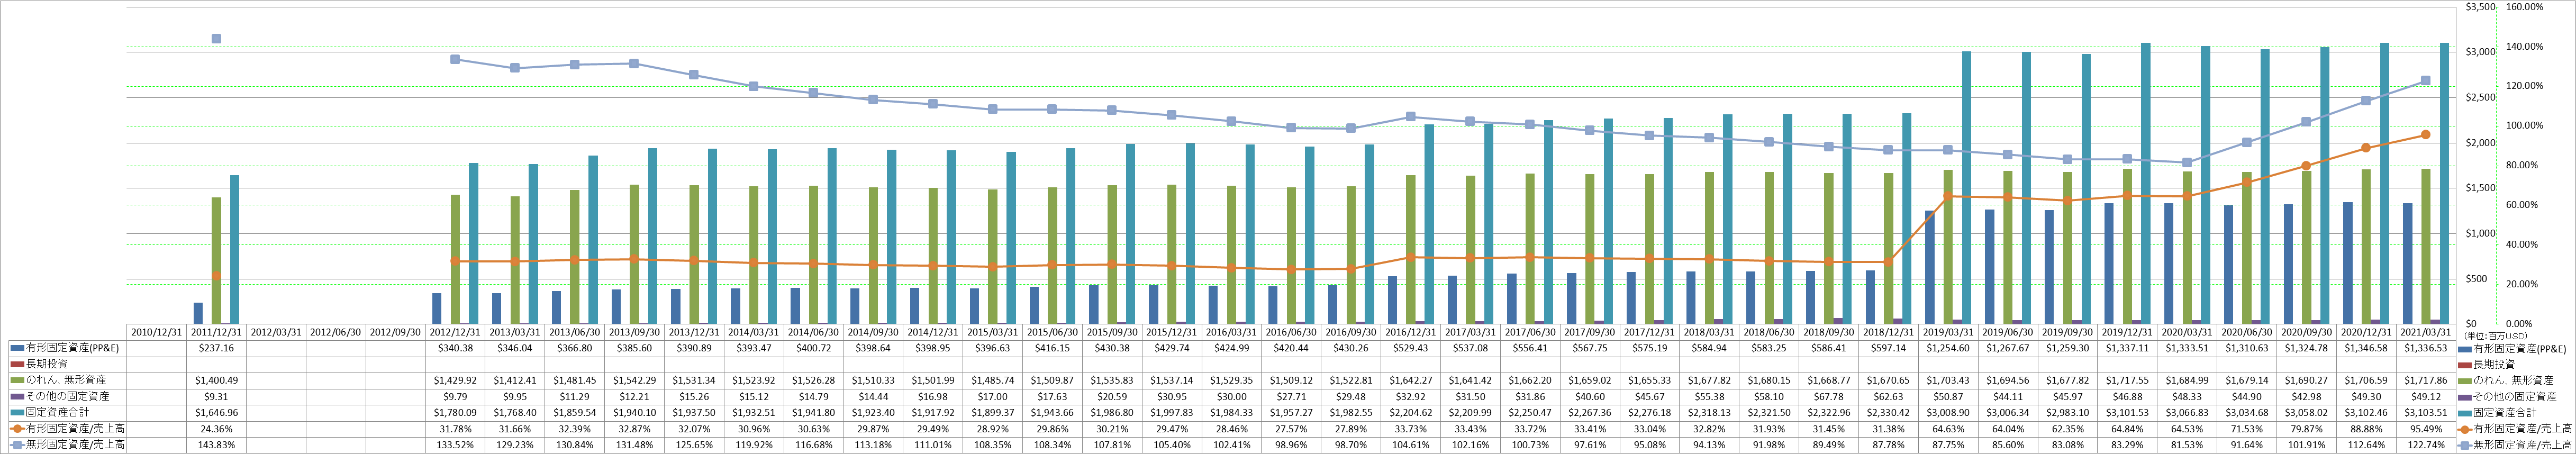Select 無形固定資産/売上高 row label in left table
This screenshot has width=2576, height=454.
(x=75, y=444)
